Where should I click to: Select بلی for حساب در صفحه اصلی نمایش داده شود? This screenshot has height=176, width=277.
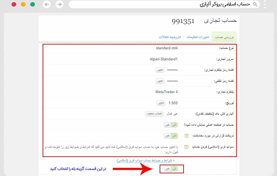(x=175, y=125)
